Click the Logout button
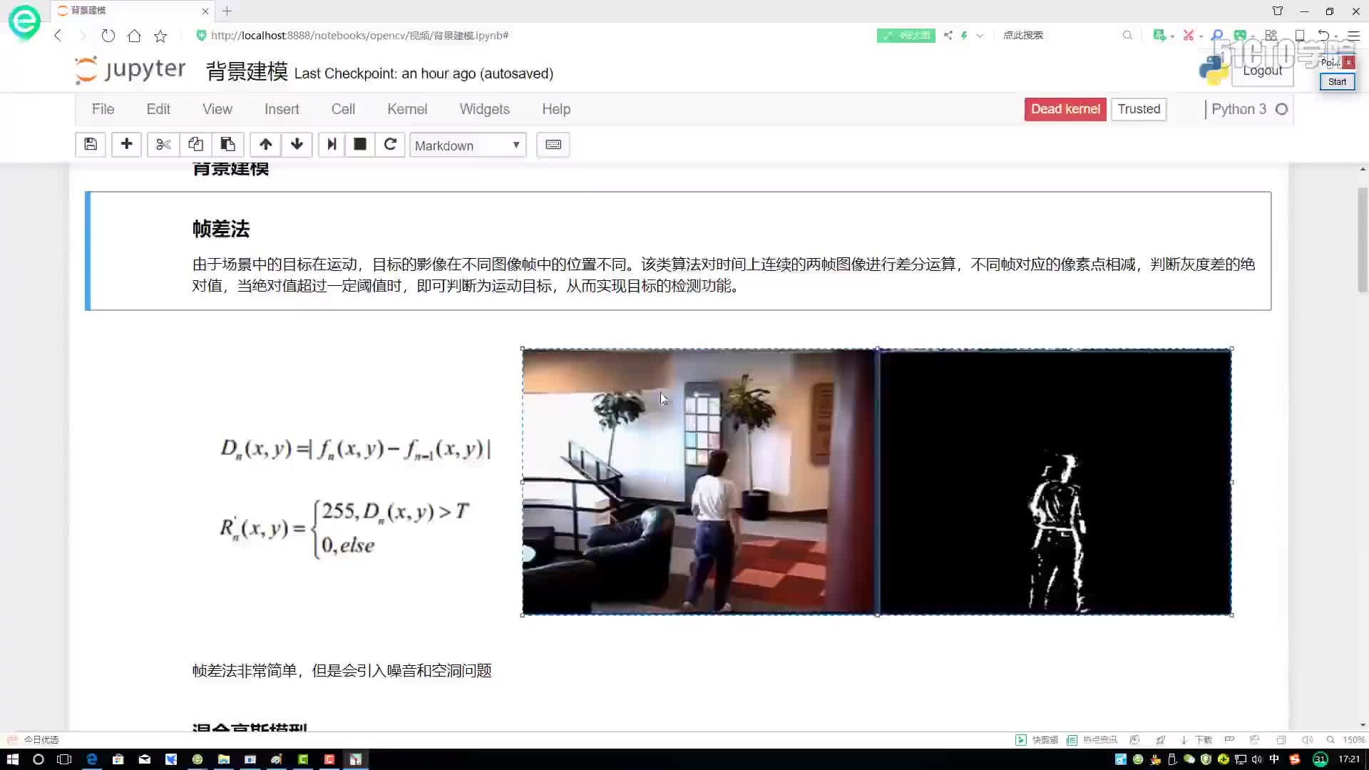Image resolution: width=1369 pixels, height=770 pixels. [x=1262, y=71]
